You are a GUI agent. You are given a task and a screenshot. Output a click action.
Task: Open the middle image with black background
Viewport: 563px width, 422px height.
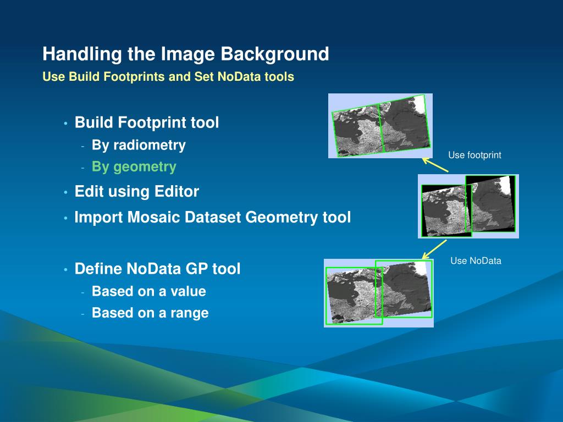[468, 207]
